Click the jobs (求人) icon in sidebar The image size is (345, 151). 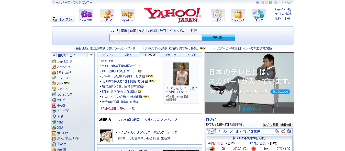tap(54, 139)
